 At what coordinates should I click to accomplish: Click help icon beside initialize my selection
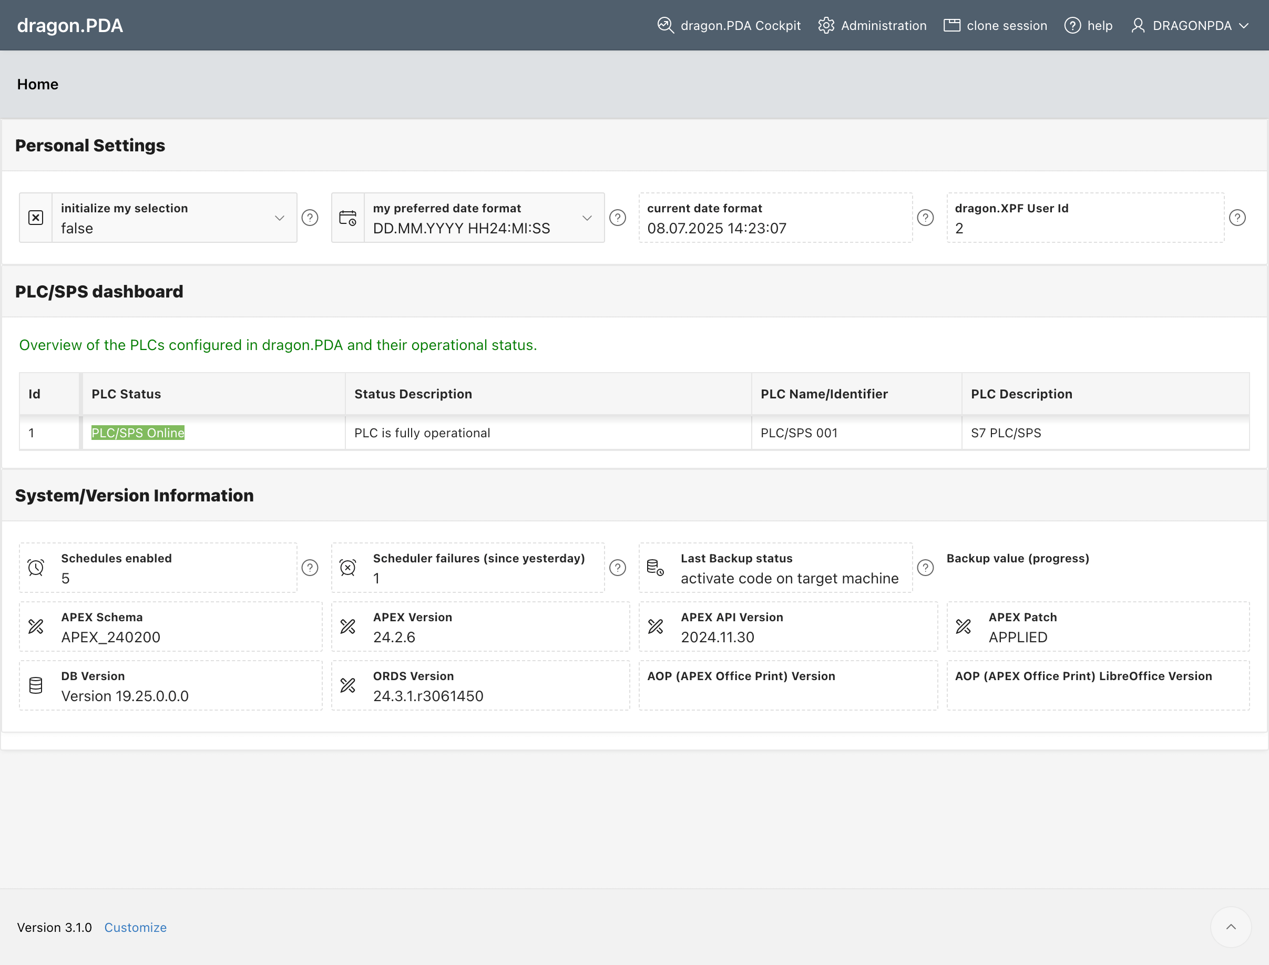point(310,218)
